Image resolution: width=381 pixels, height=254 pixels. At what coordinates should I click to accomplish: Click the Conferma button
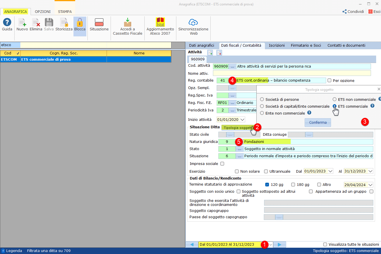pyautogui.click(x=318, y=122)
